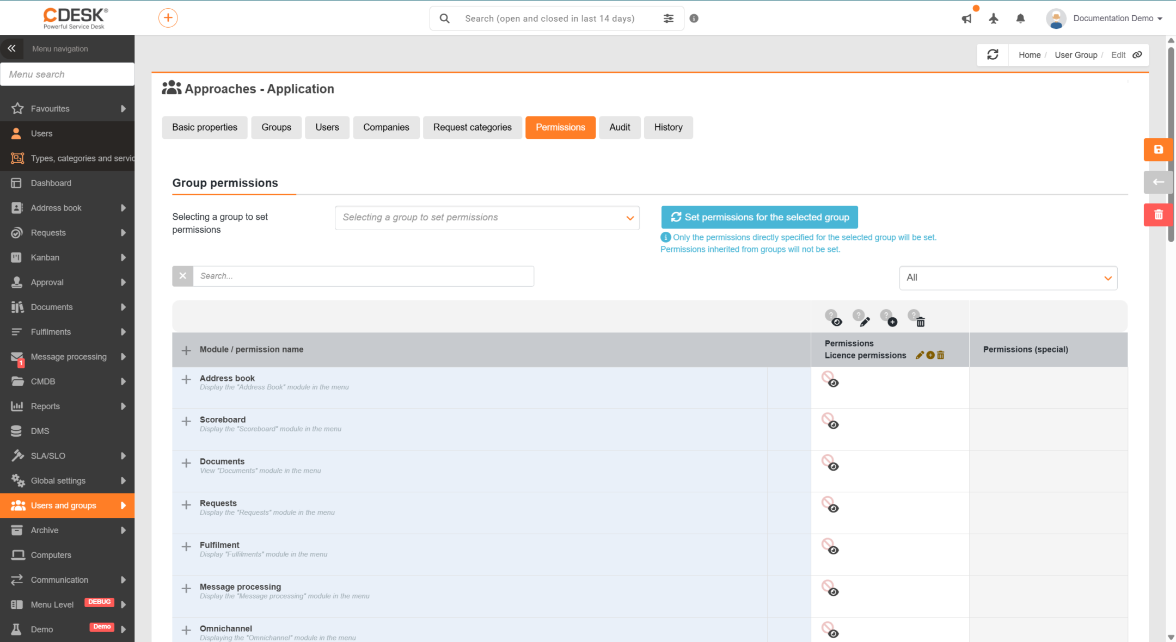This screenshot has height=642, width=1176.
Task: Open the All filter dropdown
Action: 1008,278
